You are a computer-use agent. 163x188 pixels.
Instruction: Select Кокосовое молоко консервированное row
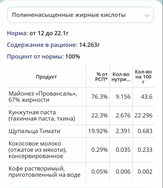80,150
